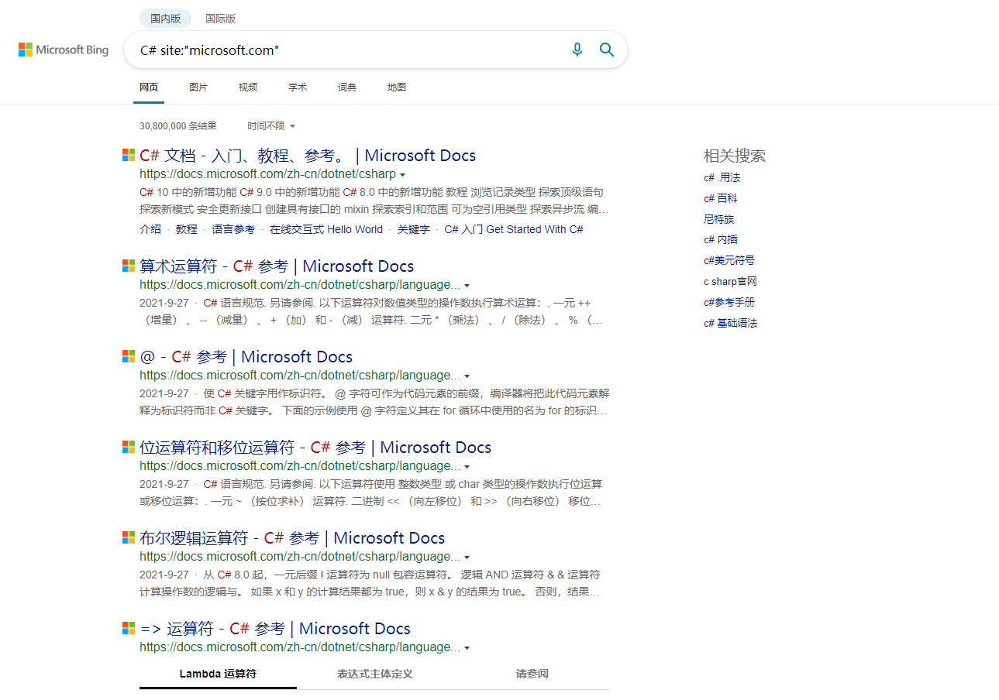The width and height of the screenshot is (999, 700).
Task: Click the magnifying glass search icon
Action: click(x=607, y=49)
